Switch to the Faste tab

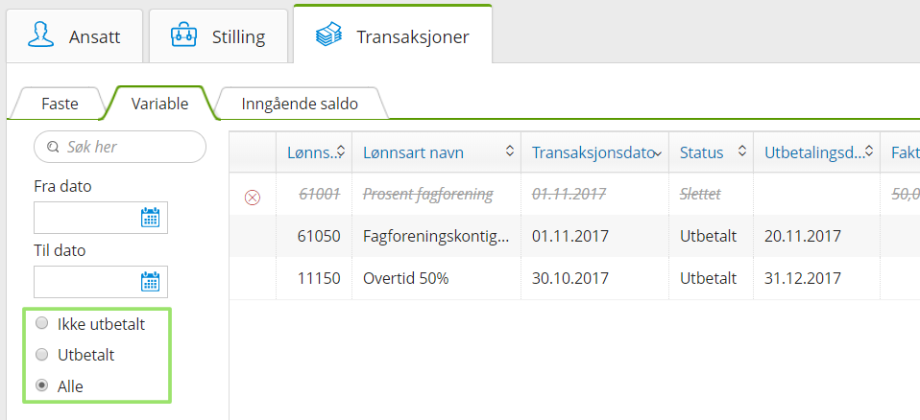tap(60, 104)
